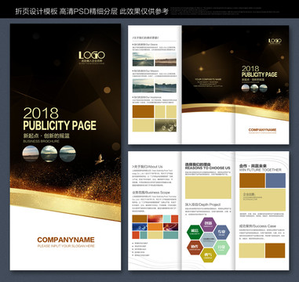Click the road photo in top-left panel

coord(143,60)
